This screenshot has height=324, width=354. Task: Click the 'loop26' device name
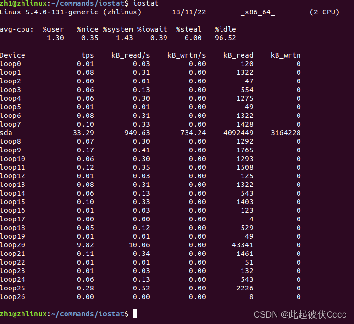click(x=12, y=297)
